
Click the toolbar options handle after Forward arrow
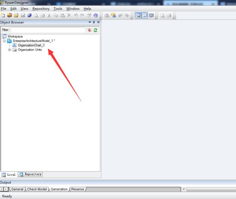tap(132, 16)
